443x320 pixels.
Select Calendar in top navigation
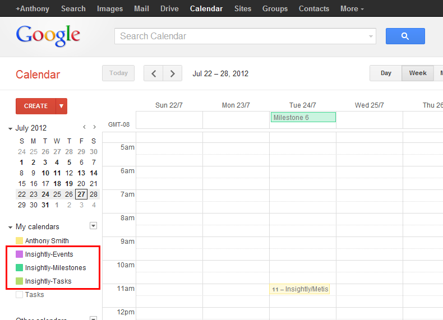tap(206, 9)
